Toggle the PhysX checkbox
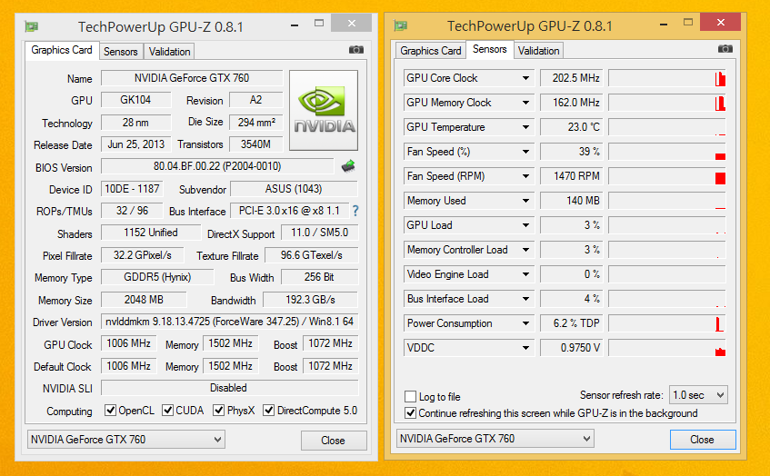770x476 pixels. tap(218, 411)
